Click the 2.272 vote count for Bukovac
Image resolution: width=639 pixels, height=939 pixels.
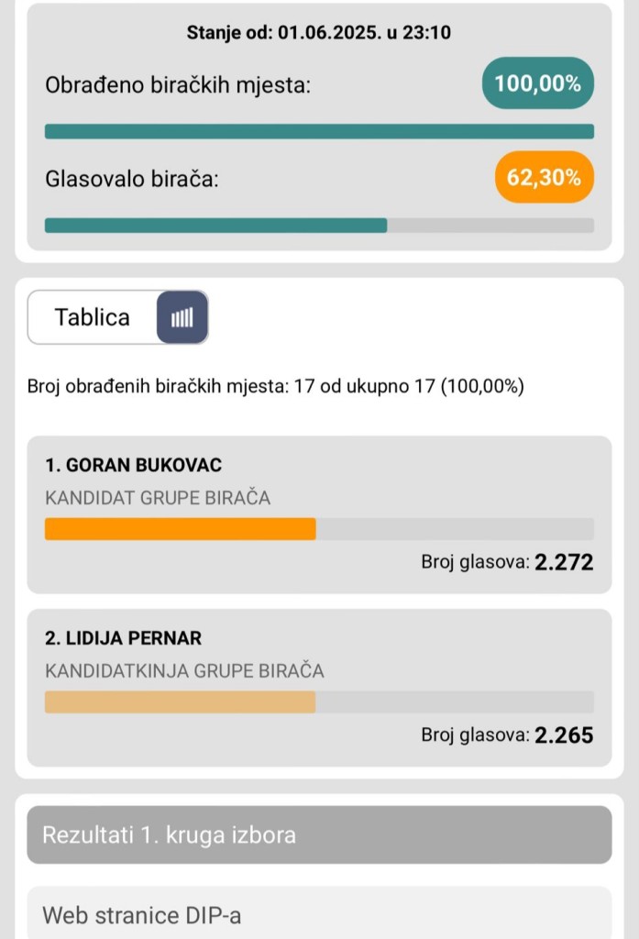coord(564,562)
